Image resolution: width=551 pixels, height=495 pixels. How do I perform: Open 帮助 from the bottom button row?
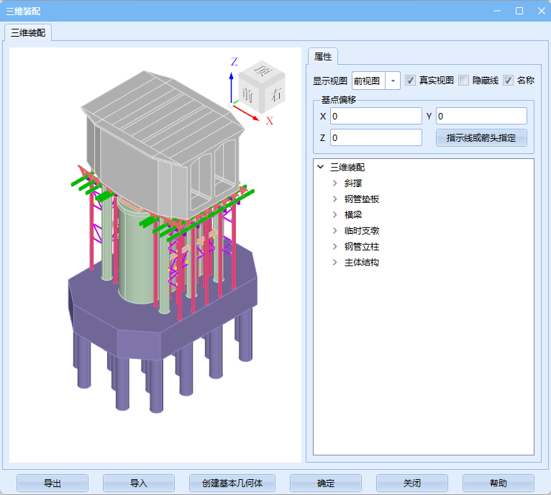click(x=498, y=483)
